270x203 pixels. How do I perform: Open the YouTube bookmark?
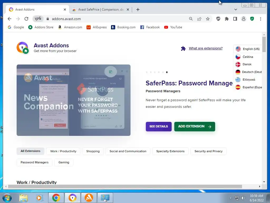pyautogui.click(x=173, y=27)
